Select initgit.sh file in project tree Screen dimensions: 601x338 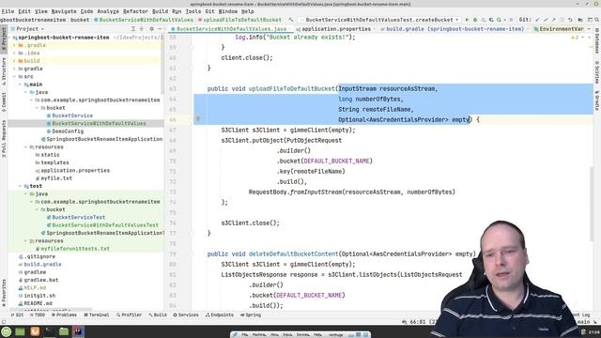click(39, 296)
